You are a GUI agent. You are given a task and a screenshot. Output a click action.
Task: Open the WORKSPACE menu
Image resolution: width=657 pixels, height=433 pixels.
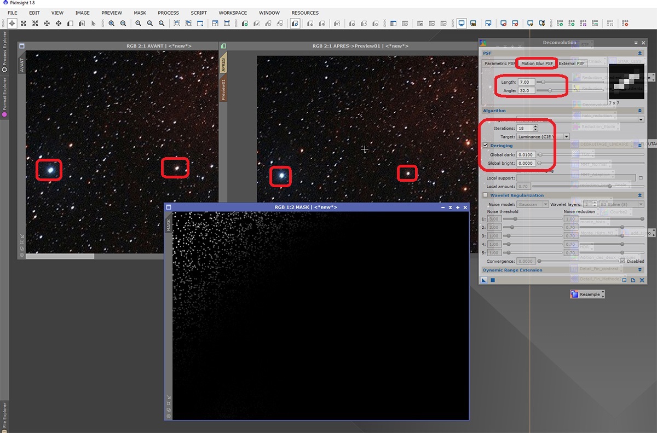pos(233,13)
